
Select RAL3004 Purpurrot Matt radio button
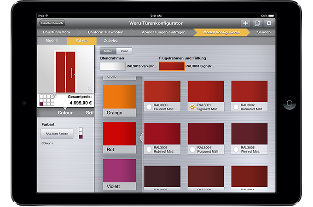tap(192, 149)
